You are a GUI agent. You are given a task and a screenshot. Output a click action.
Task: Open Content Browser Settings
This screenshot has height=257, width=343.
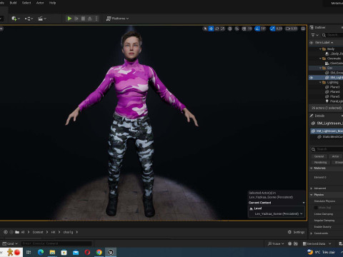pos(296,232)
